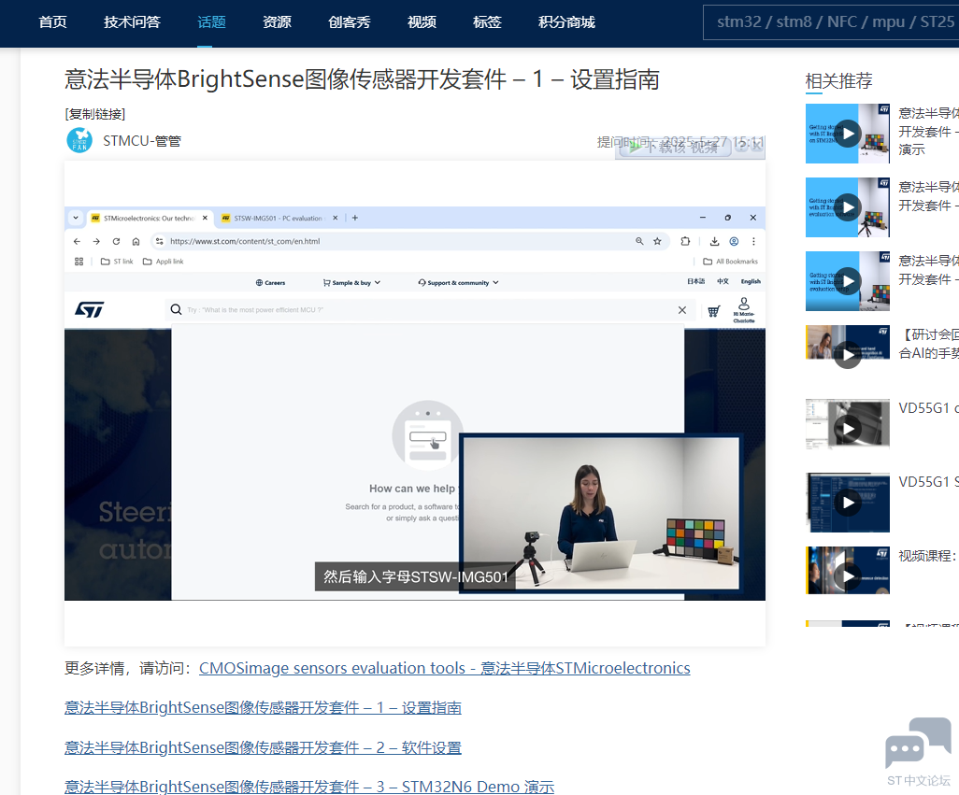This screenshot has height=795, width=959.
Task: Open the 开发套件 – 2 – 软件设置 link
Action: tap(263, 747)
